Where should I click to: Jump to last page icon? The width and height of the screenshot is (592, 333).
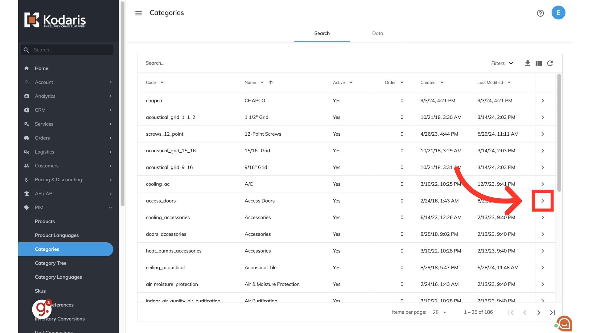pyautogui.click(x=553, y=312)
